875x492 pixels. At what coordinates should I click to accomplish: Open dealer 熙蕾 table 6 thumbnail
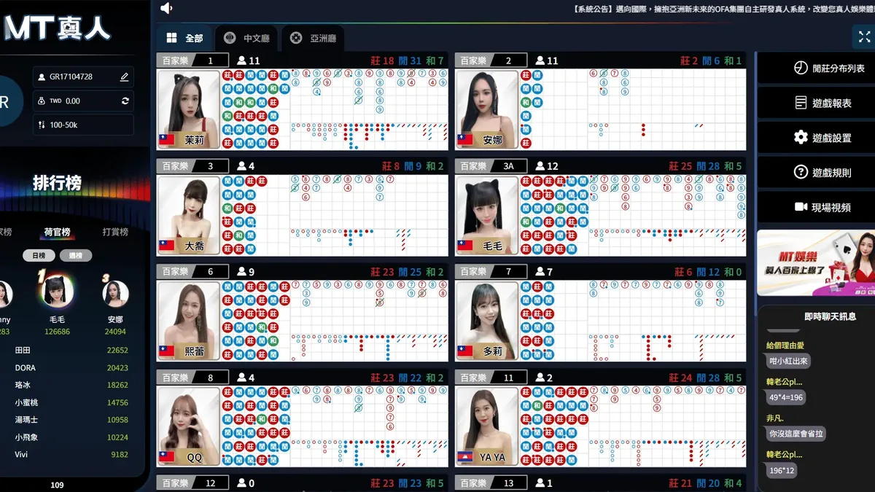tap(189, 321)
